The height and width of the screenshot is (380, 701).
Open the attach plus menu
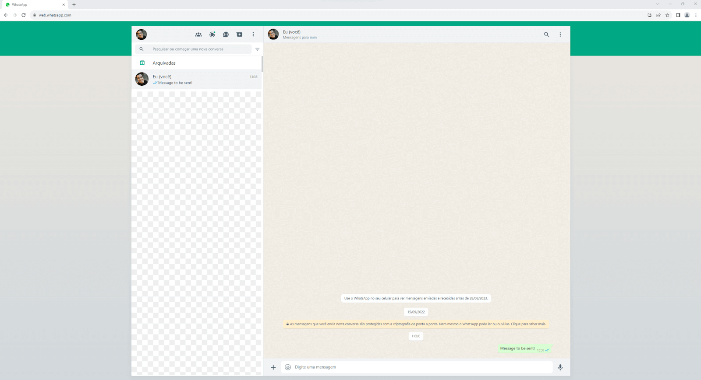(x=273, y=367)
